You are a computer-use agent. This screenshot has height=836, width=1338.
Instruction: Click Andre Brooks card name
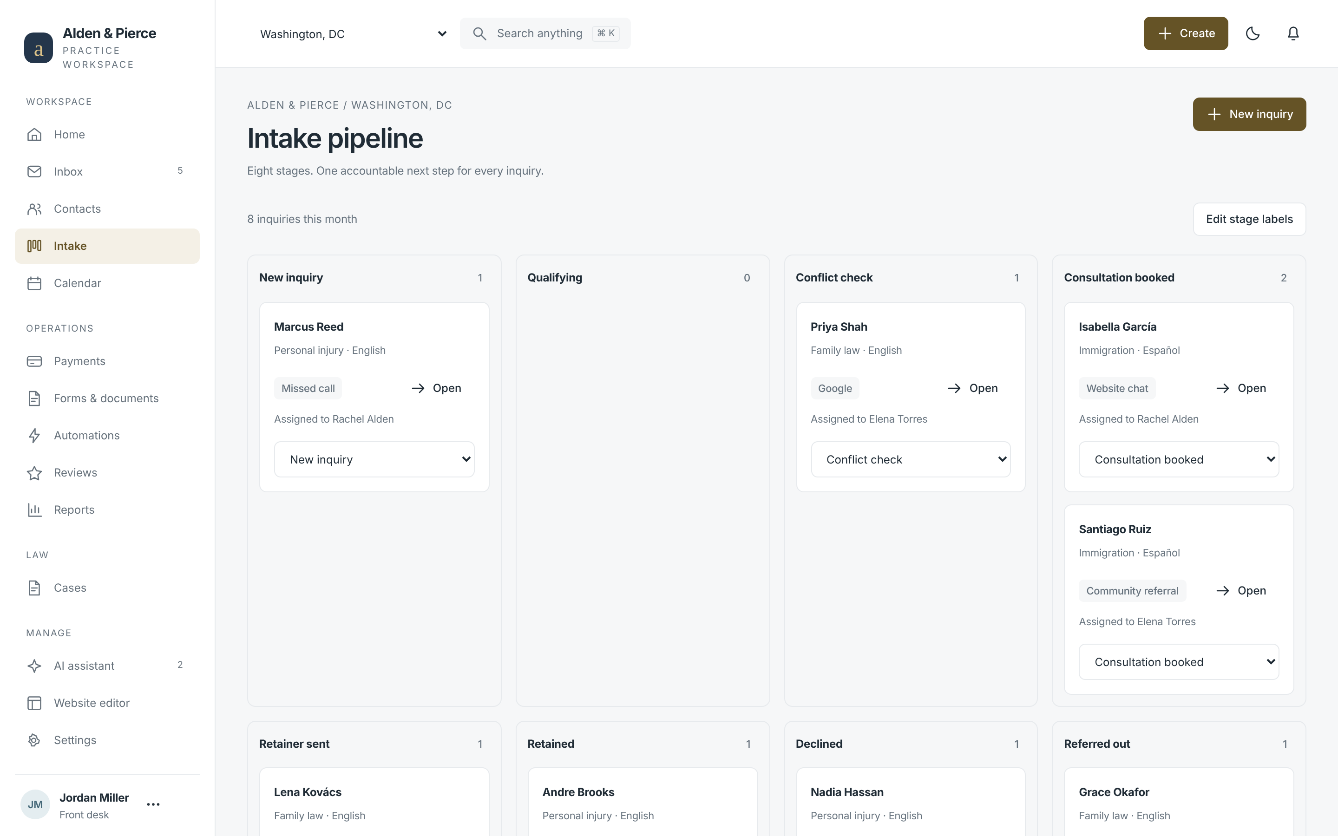coord(578,792)
